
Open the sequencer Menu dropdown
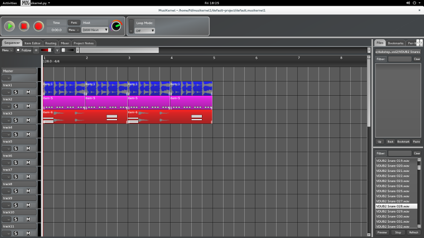click(x=7, y=50)
